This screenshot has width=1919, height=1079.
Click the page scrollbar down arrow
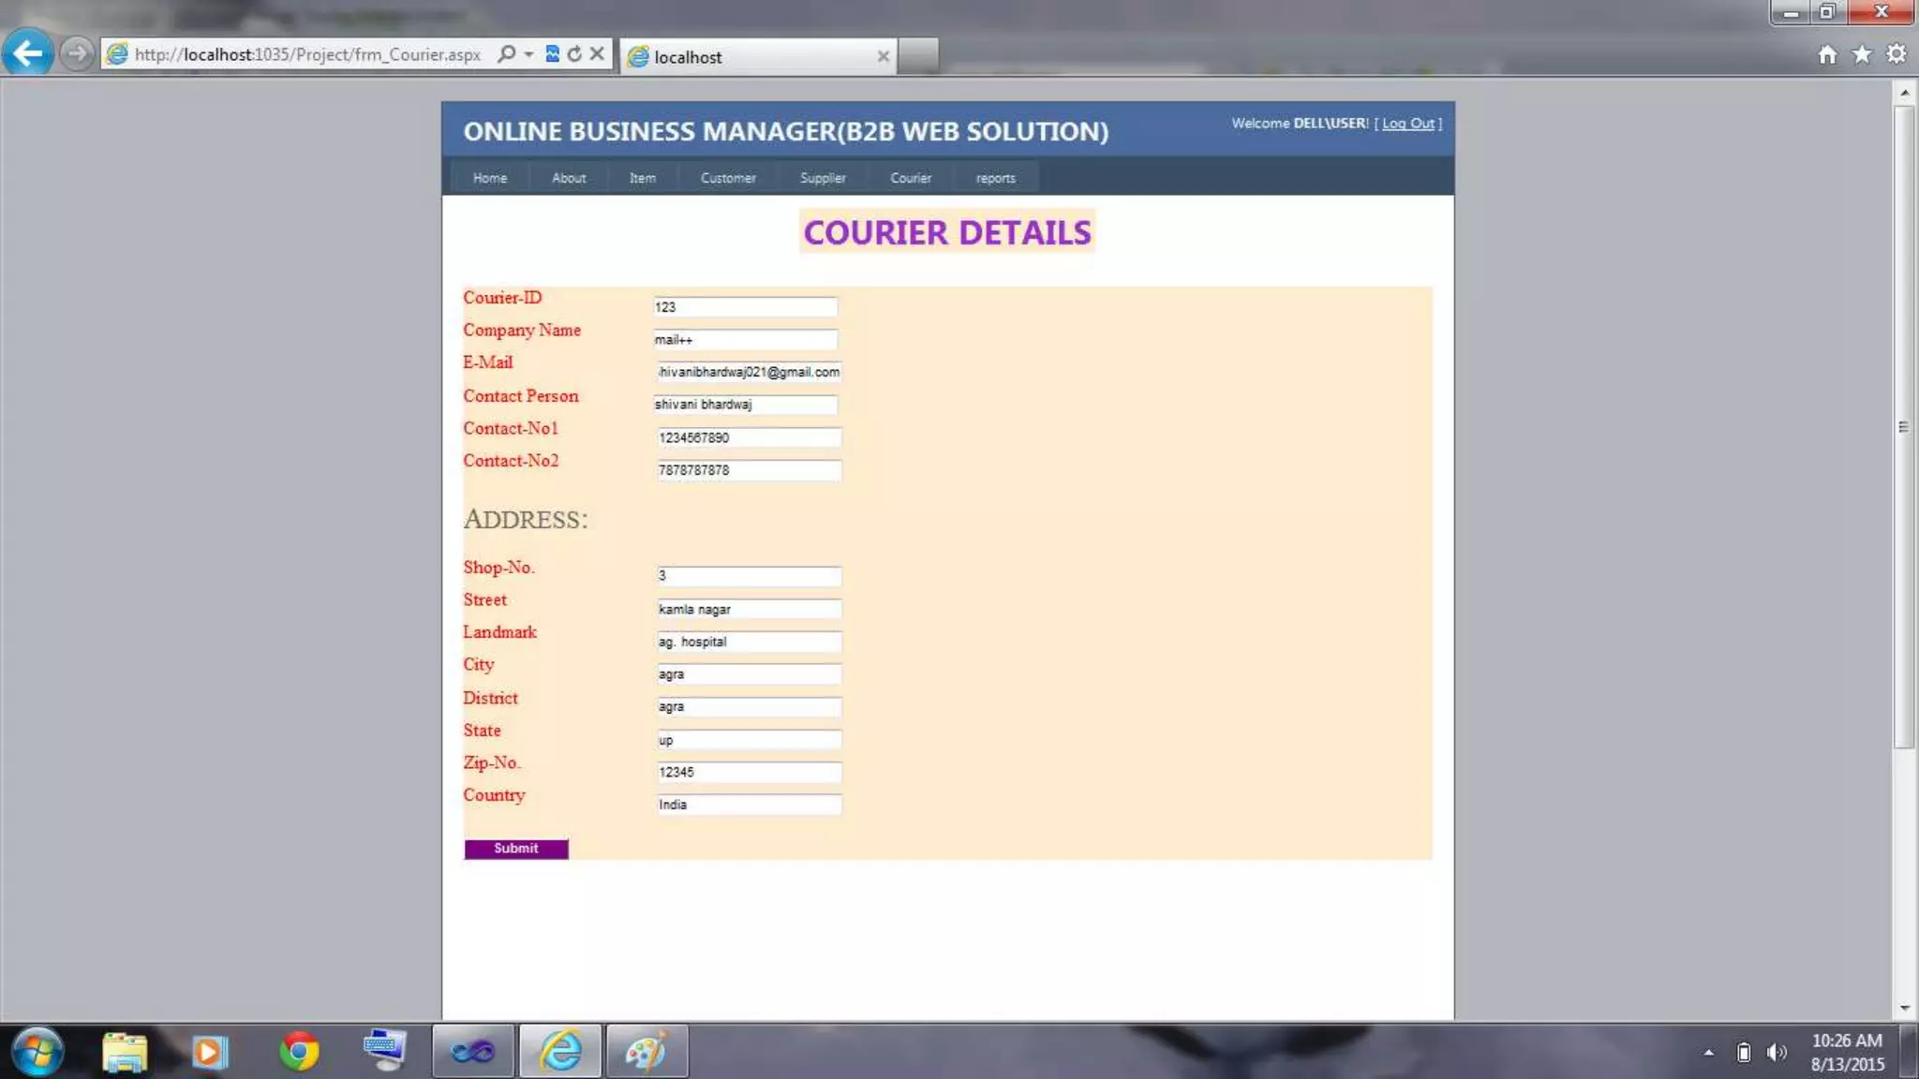[x=1904, y=1008]
